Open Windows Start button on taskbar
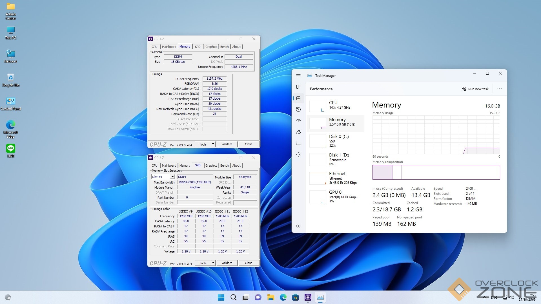The width and height of the screenshot is (541, 304). (221, 297)
